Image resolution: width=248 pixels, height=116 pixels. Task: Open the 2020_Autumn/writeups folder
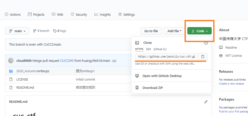(x=33, y=71)
